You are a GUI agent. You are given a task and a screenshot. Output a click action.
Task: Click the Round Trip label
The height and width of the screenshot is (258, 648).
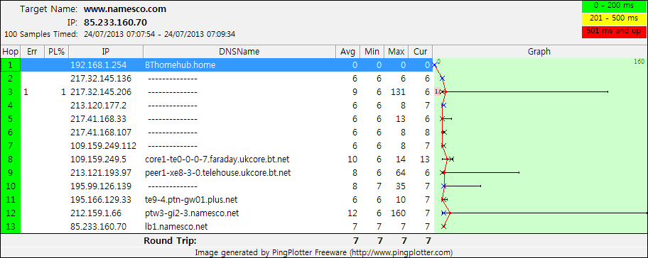(x=169, y=241)
